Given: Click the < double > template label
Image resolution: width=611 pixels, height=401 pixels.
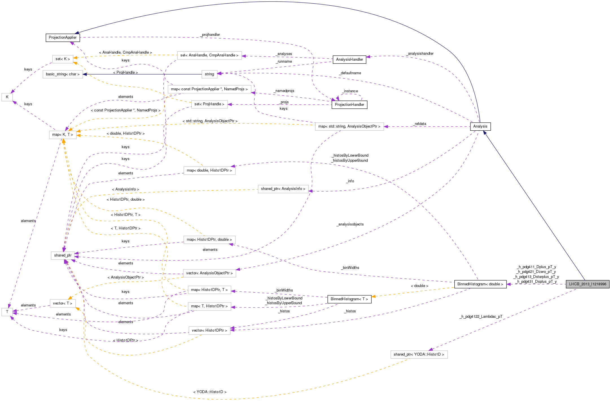Looking at the screenshot, I should click(x=419, y=286).
